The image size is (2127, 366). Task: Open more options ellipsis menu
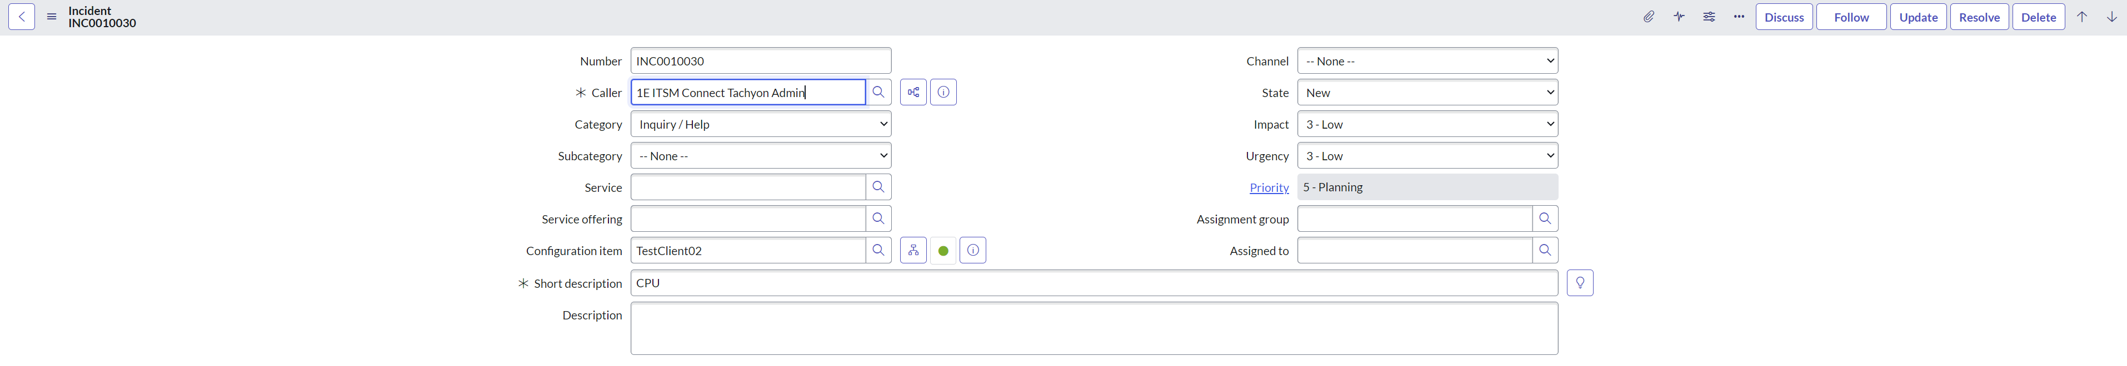coord(1739,17)
